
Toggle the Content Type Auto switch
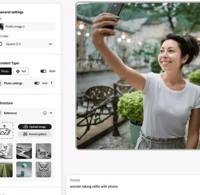[x=43, y=71]
